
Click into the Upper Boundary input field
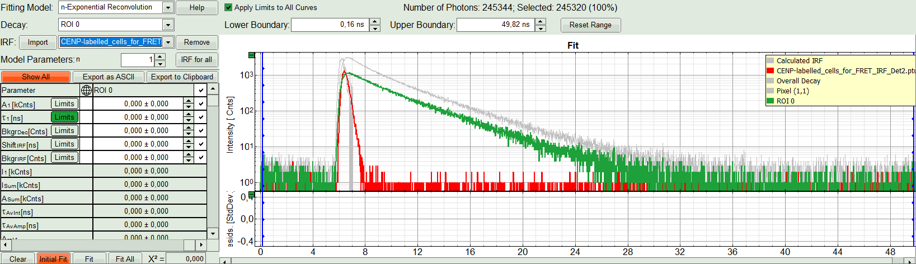pyautogui.click(x=494, y=25)
